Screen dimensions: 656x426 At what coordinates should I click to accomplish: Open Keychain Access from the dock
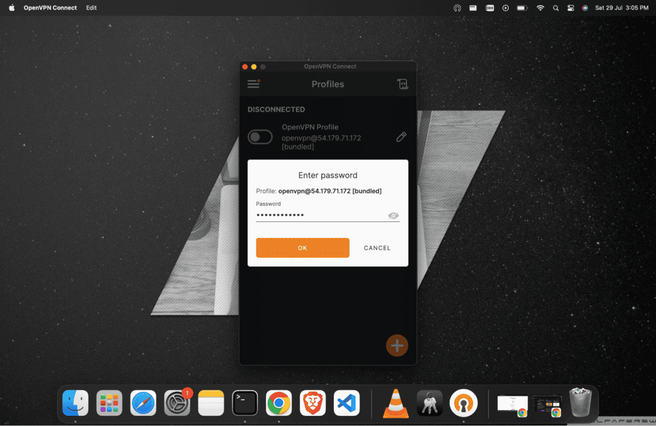(429, 403)
